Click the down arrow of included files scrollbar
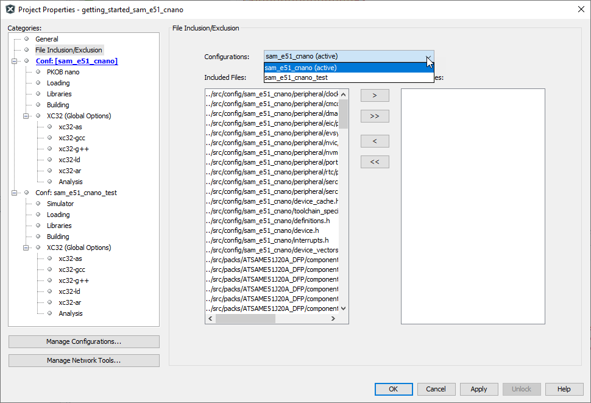This screenshot has height=403, width=591. tap(343, 308)
